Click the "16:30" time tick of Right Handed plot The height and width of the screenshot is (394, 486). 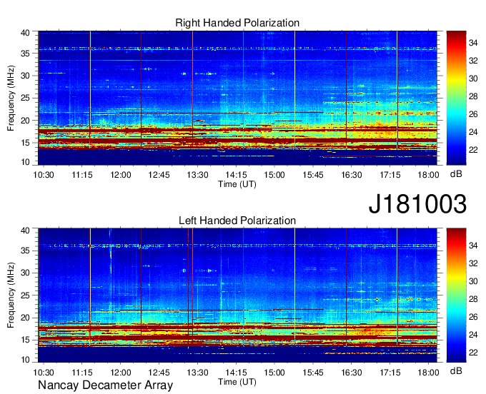pyautogui.click(x=352, y=175)
